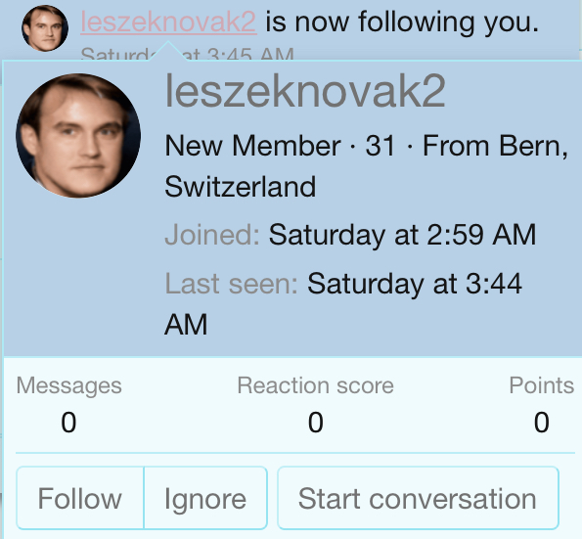
Task: Click the word Switzerland in the member location
Action: click(241, 187)
